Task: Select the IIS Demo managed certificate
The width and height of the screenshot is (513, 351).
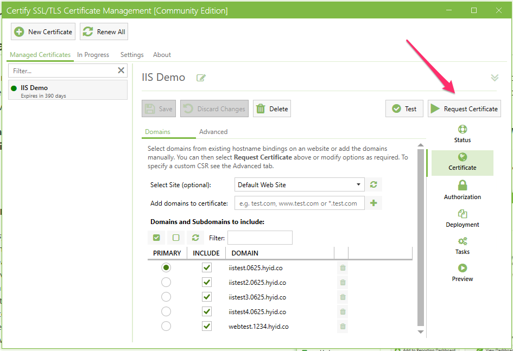Action: pos(68,90)
